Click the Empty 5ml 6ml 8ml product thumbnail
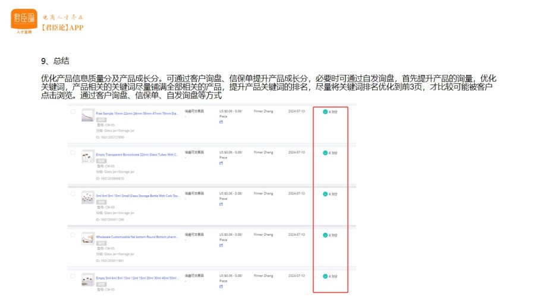The width and height of the screenshot is (538, 303). [87, 280]
